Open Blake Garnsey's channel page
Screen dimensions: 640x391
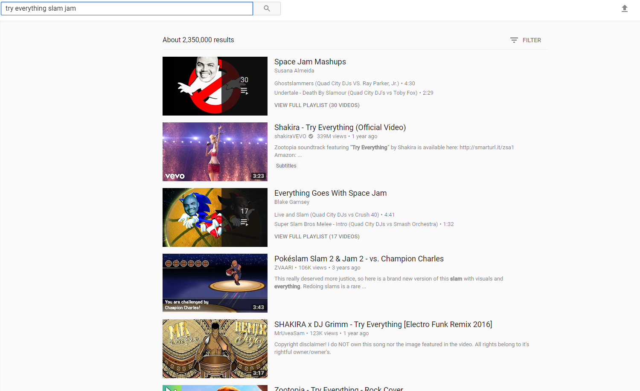[x=291, y=202]
